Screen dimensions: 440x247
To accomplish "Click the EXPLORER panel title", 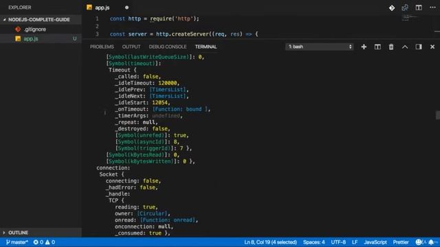I will click(20, 8).
